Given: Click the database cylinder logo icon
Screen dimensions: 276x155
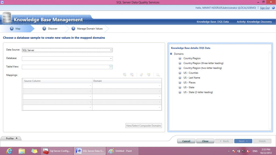Looking at the screenshot, I should tap(7, 17).
